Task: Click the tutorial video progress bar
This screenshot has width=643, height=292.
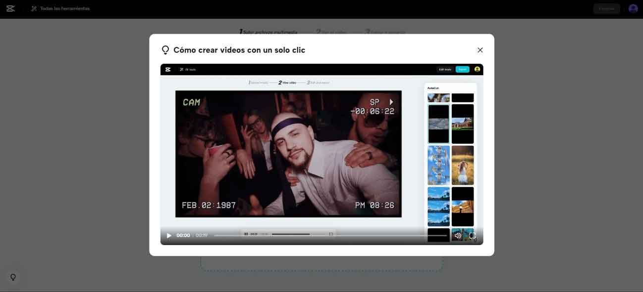Action: [330, 236]
